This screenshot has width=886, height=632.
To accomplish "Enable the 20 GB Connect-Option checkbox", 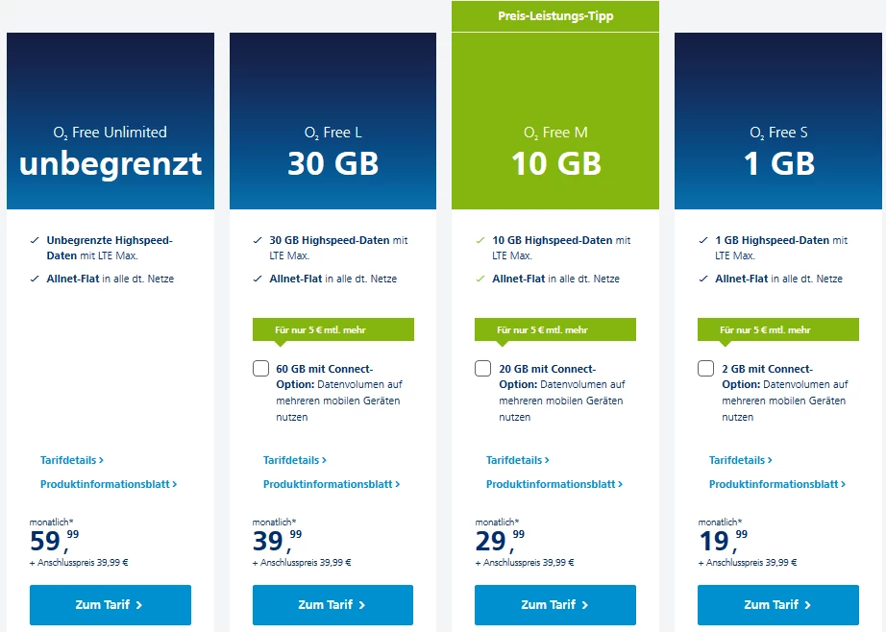I will point(483,369).
